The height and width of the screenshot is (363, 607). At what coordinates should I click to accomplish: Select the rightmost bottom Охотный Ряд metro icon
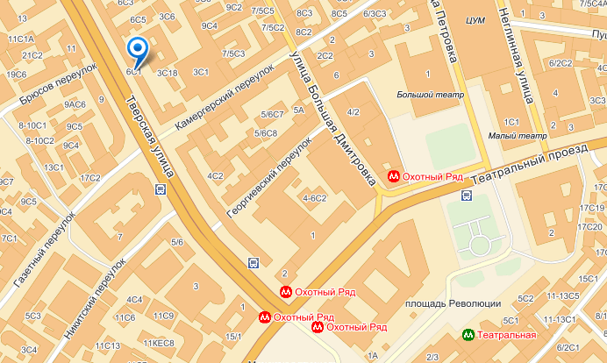click(x=318, y=327)
